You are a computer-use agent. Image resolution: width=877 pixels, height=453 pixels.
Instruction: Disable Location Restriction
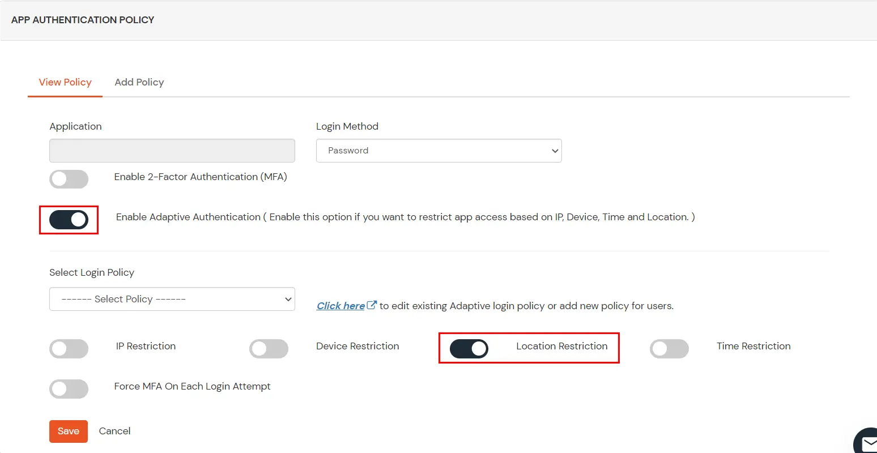(x=469, y=349)
